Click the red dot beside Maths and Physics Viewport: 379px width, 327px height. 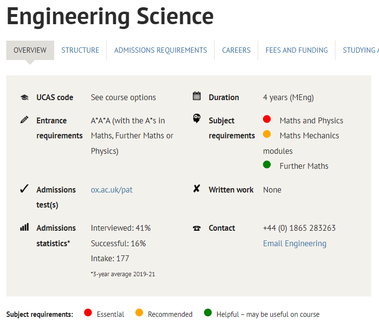point(267,119)
